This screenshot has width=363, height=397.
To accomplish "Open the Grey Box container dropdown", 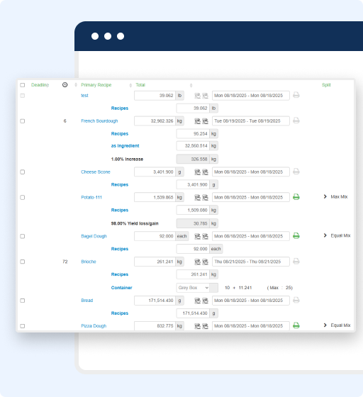I will [x=193, y=288].
